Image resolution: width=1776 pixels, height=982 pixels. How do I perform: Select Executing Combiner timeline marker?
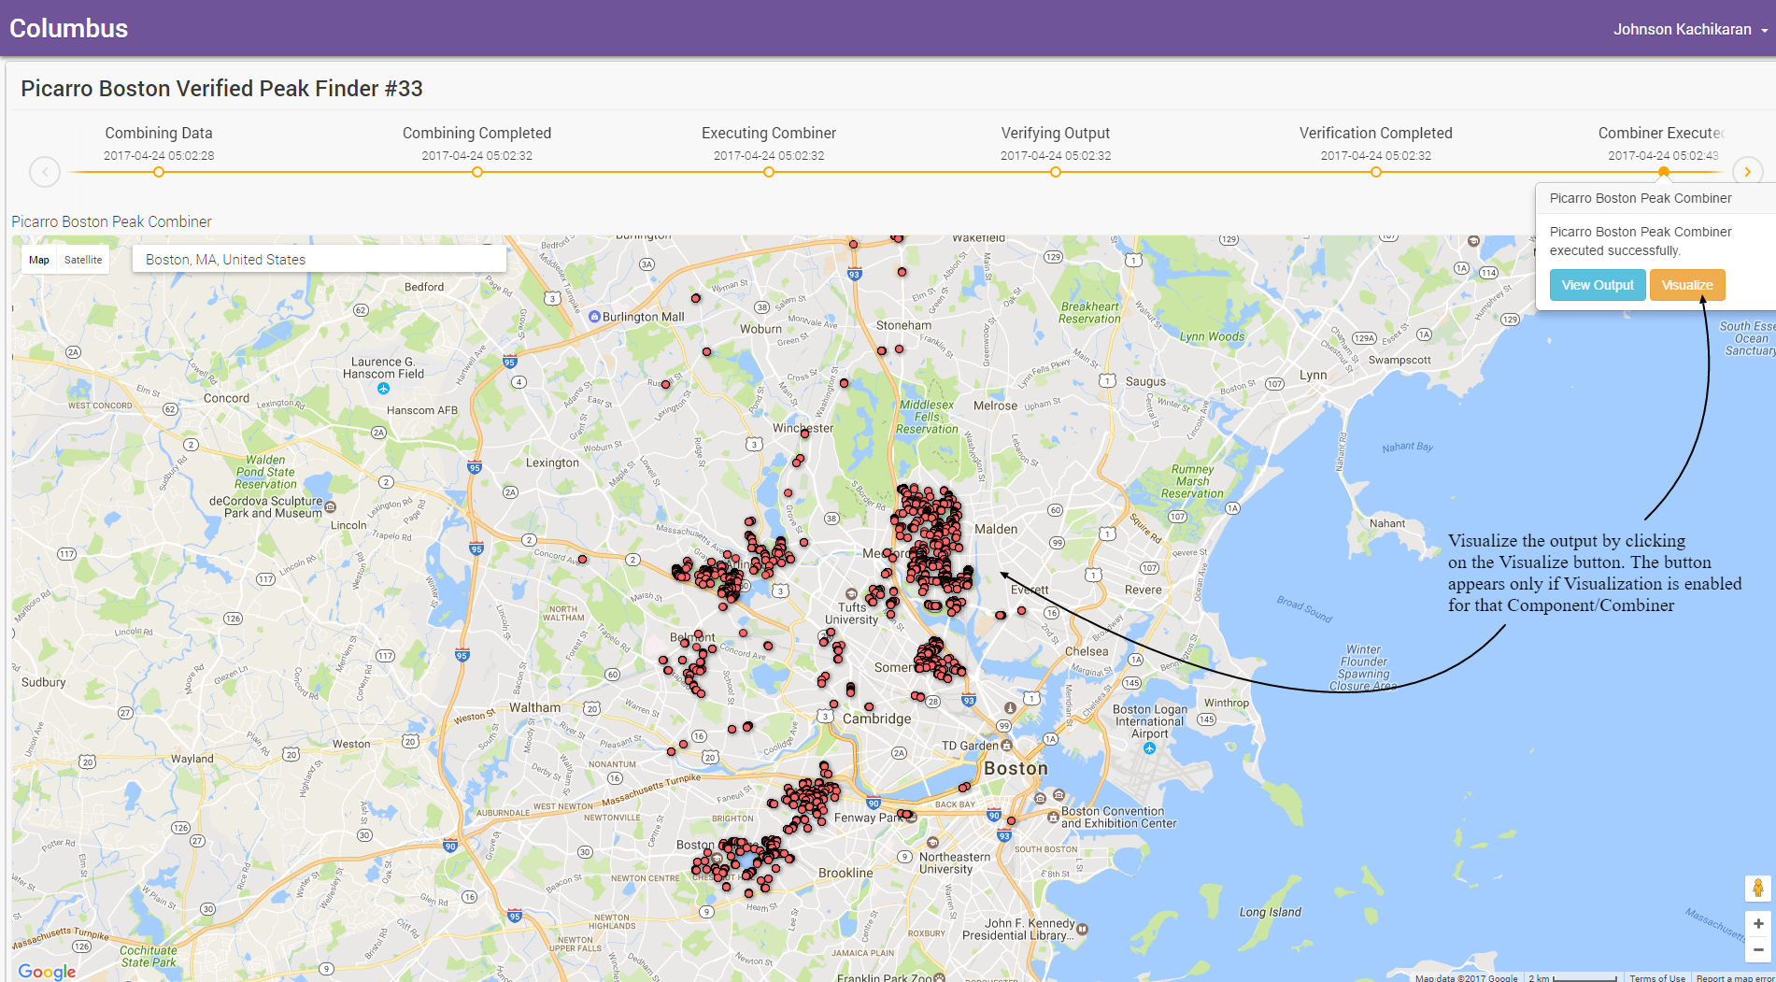pos(769,172)
